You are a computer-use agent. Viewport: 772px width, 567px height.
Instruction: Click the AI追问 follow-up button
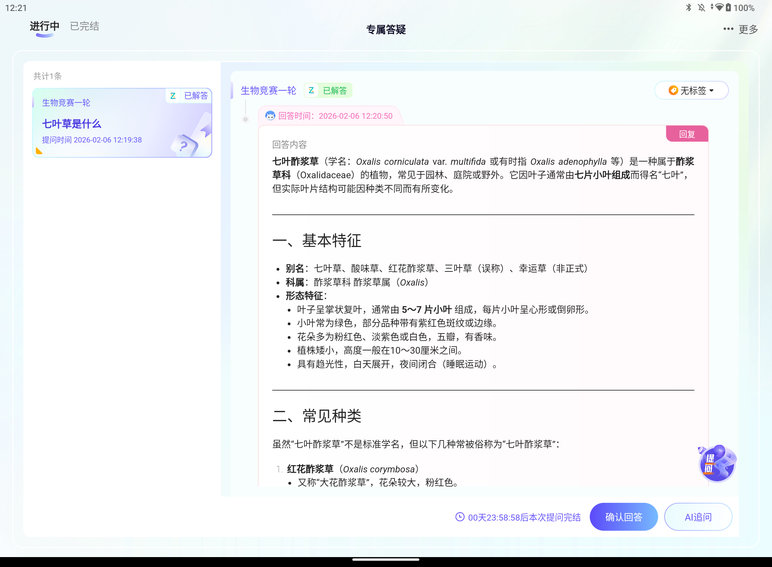(697, 517)
